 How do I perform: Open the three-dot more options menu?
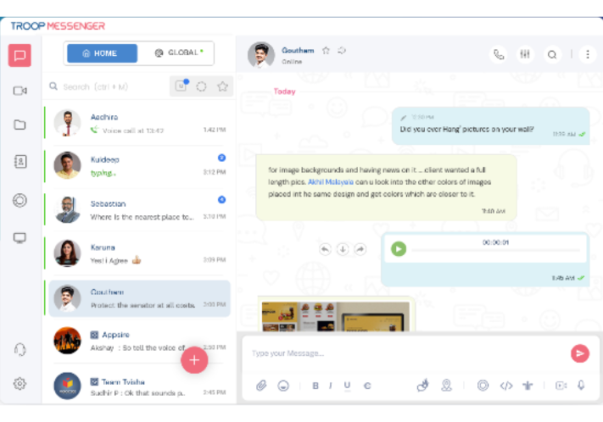coord(588,54)
